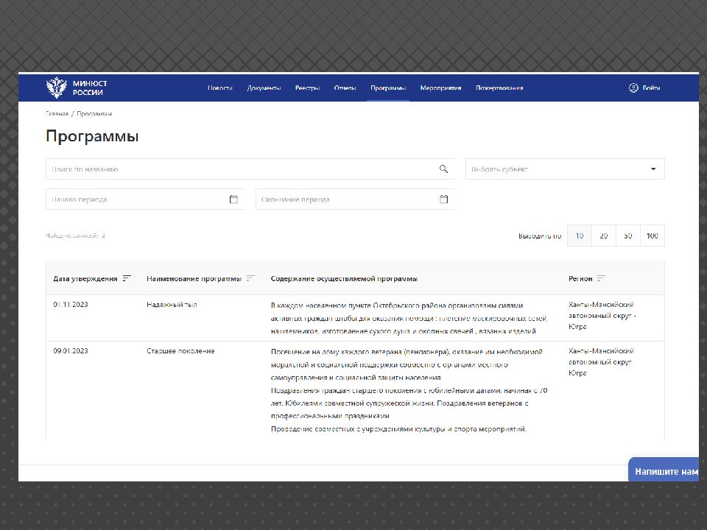Open the Напишите нам chat button
The width and height of the screenshot is (707, 530).
[x=664, y=470]
